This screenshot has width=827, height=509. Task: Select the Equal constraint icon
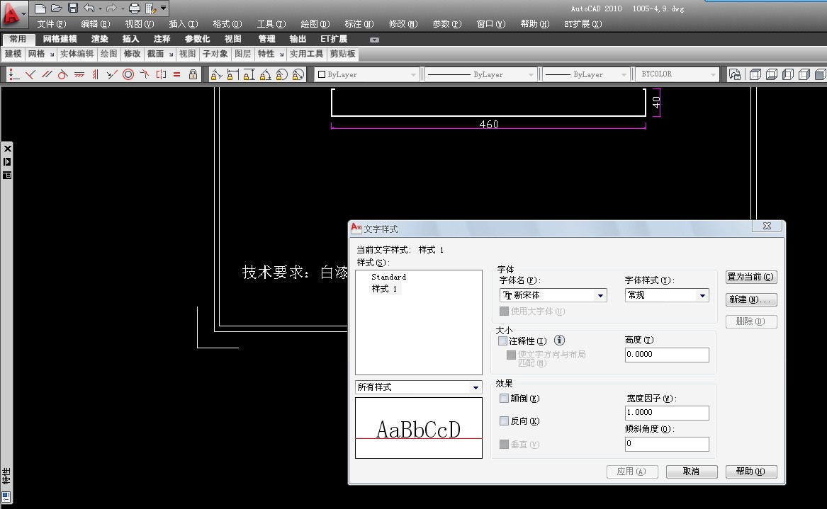177,75
